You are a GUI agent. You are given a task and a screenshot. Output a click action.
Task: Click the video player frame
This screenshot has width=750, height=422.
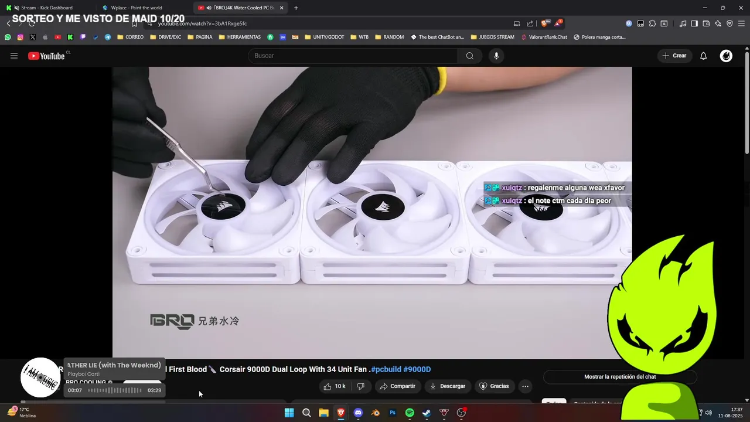tap(372, 212)
